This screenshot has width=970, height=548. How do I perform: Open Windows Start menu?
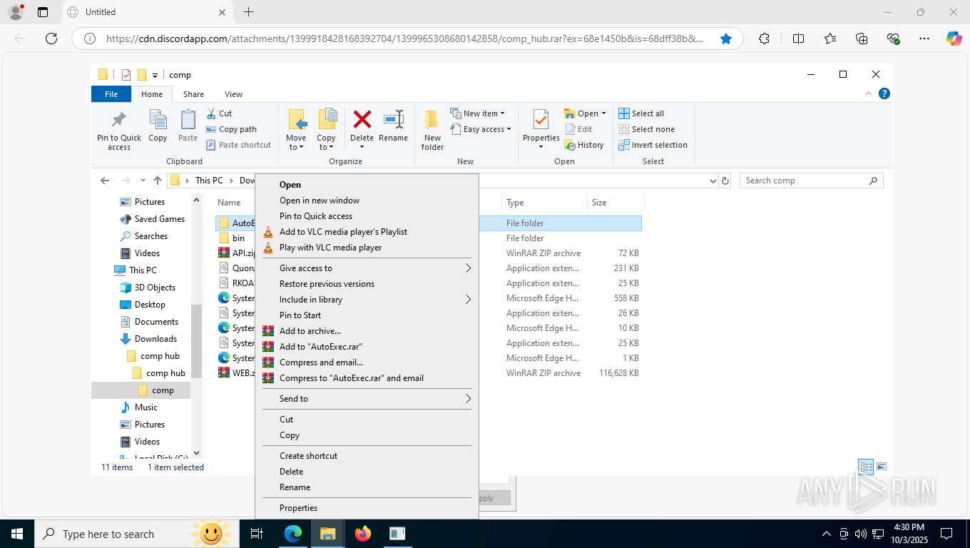(x=16, y=534)
